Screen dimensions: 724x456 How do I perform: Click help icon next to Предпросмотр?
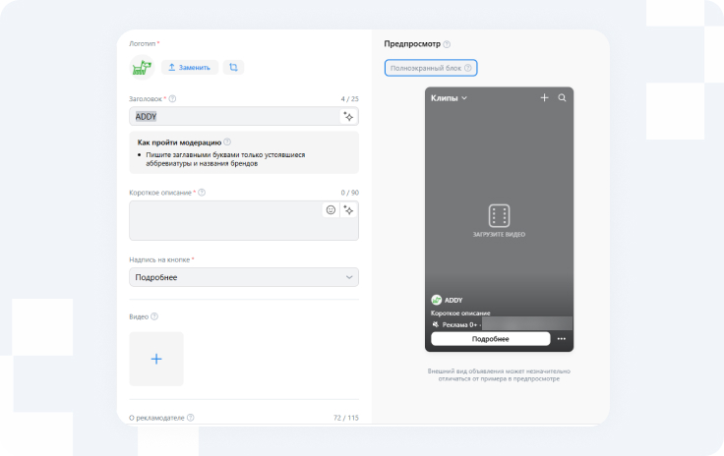447,44
